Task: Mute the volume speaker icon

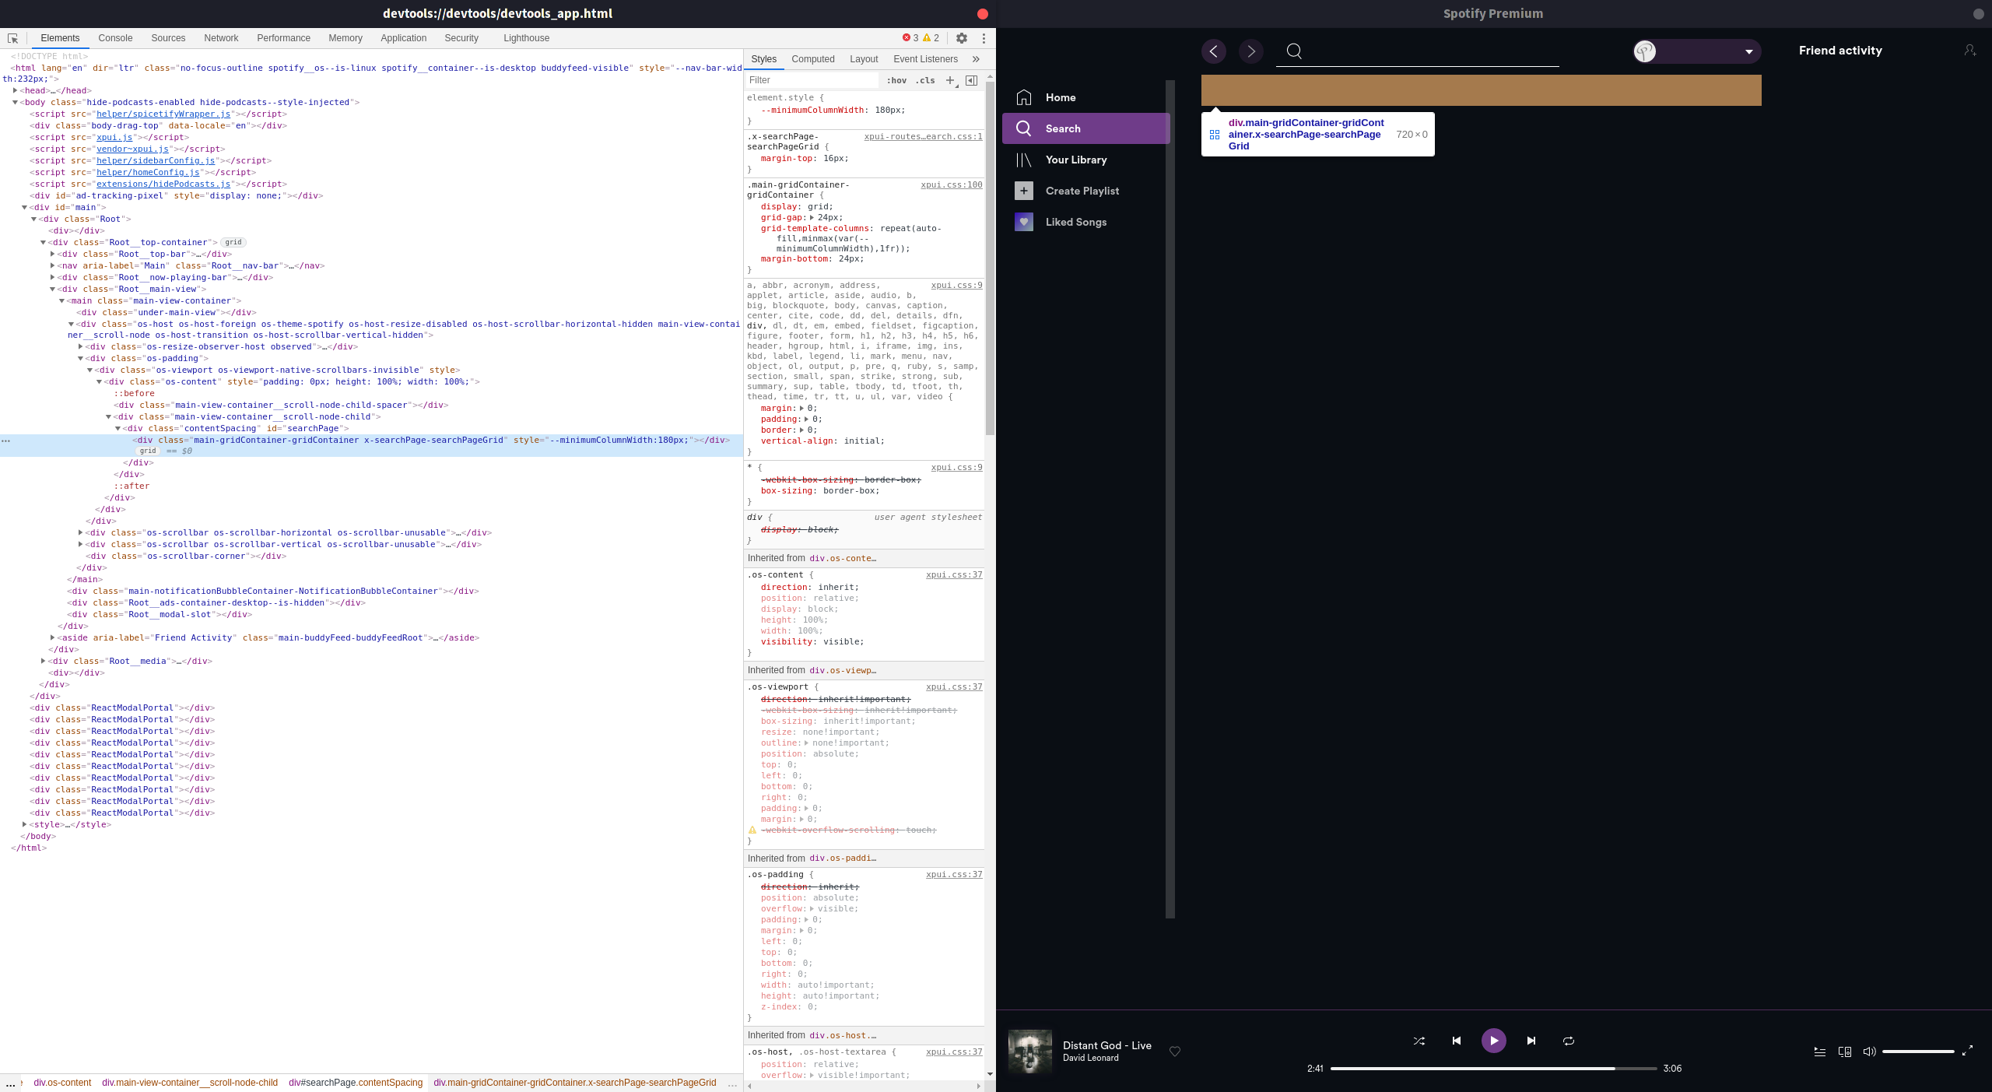Action: pyautogui.click(x=1869, y=1052)
